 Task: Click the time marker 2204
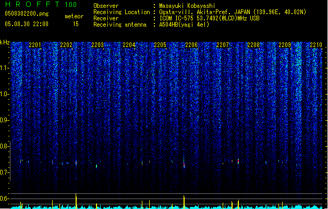[129, 45]
